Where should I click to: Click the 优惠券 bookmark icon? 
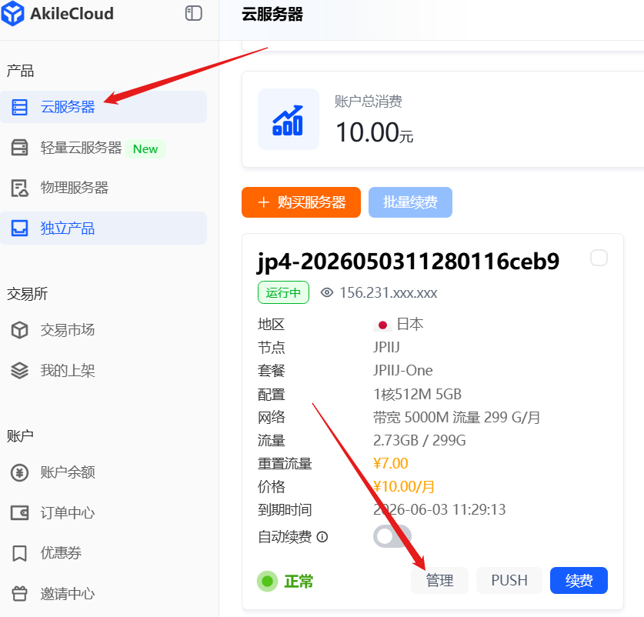pyautogui.click(x=19, y=553)
